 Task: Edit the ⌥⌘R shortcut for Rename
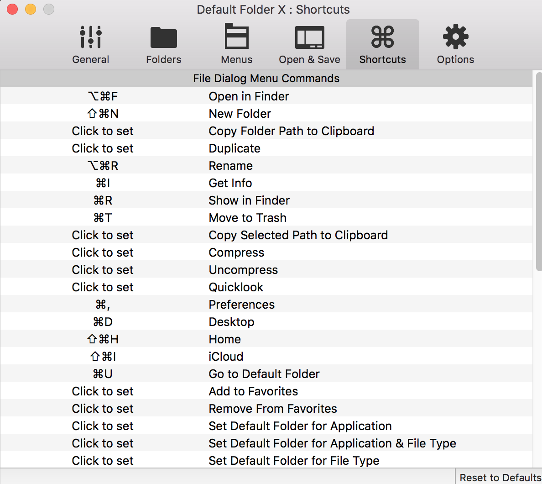(x=103, y=166)
